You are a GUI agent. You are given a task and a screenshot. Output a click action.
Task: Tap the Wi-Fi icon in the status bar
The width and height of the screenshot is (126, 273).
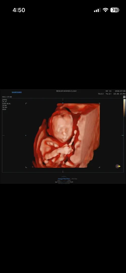point(106,10)
